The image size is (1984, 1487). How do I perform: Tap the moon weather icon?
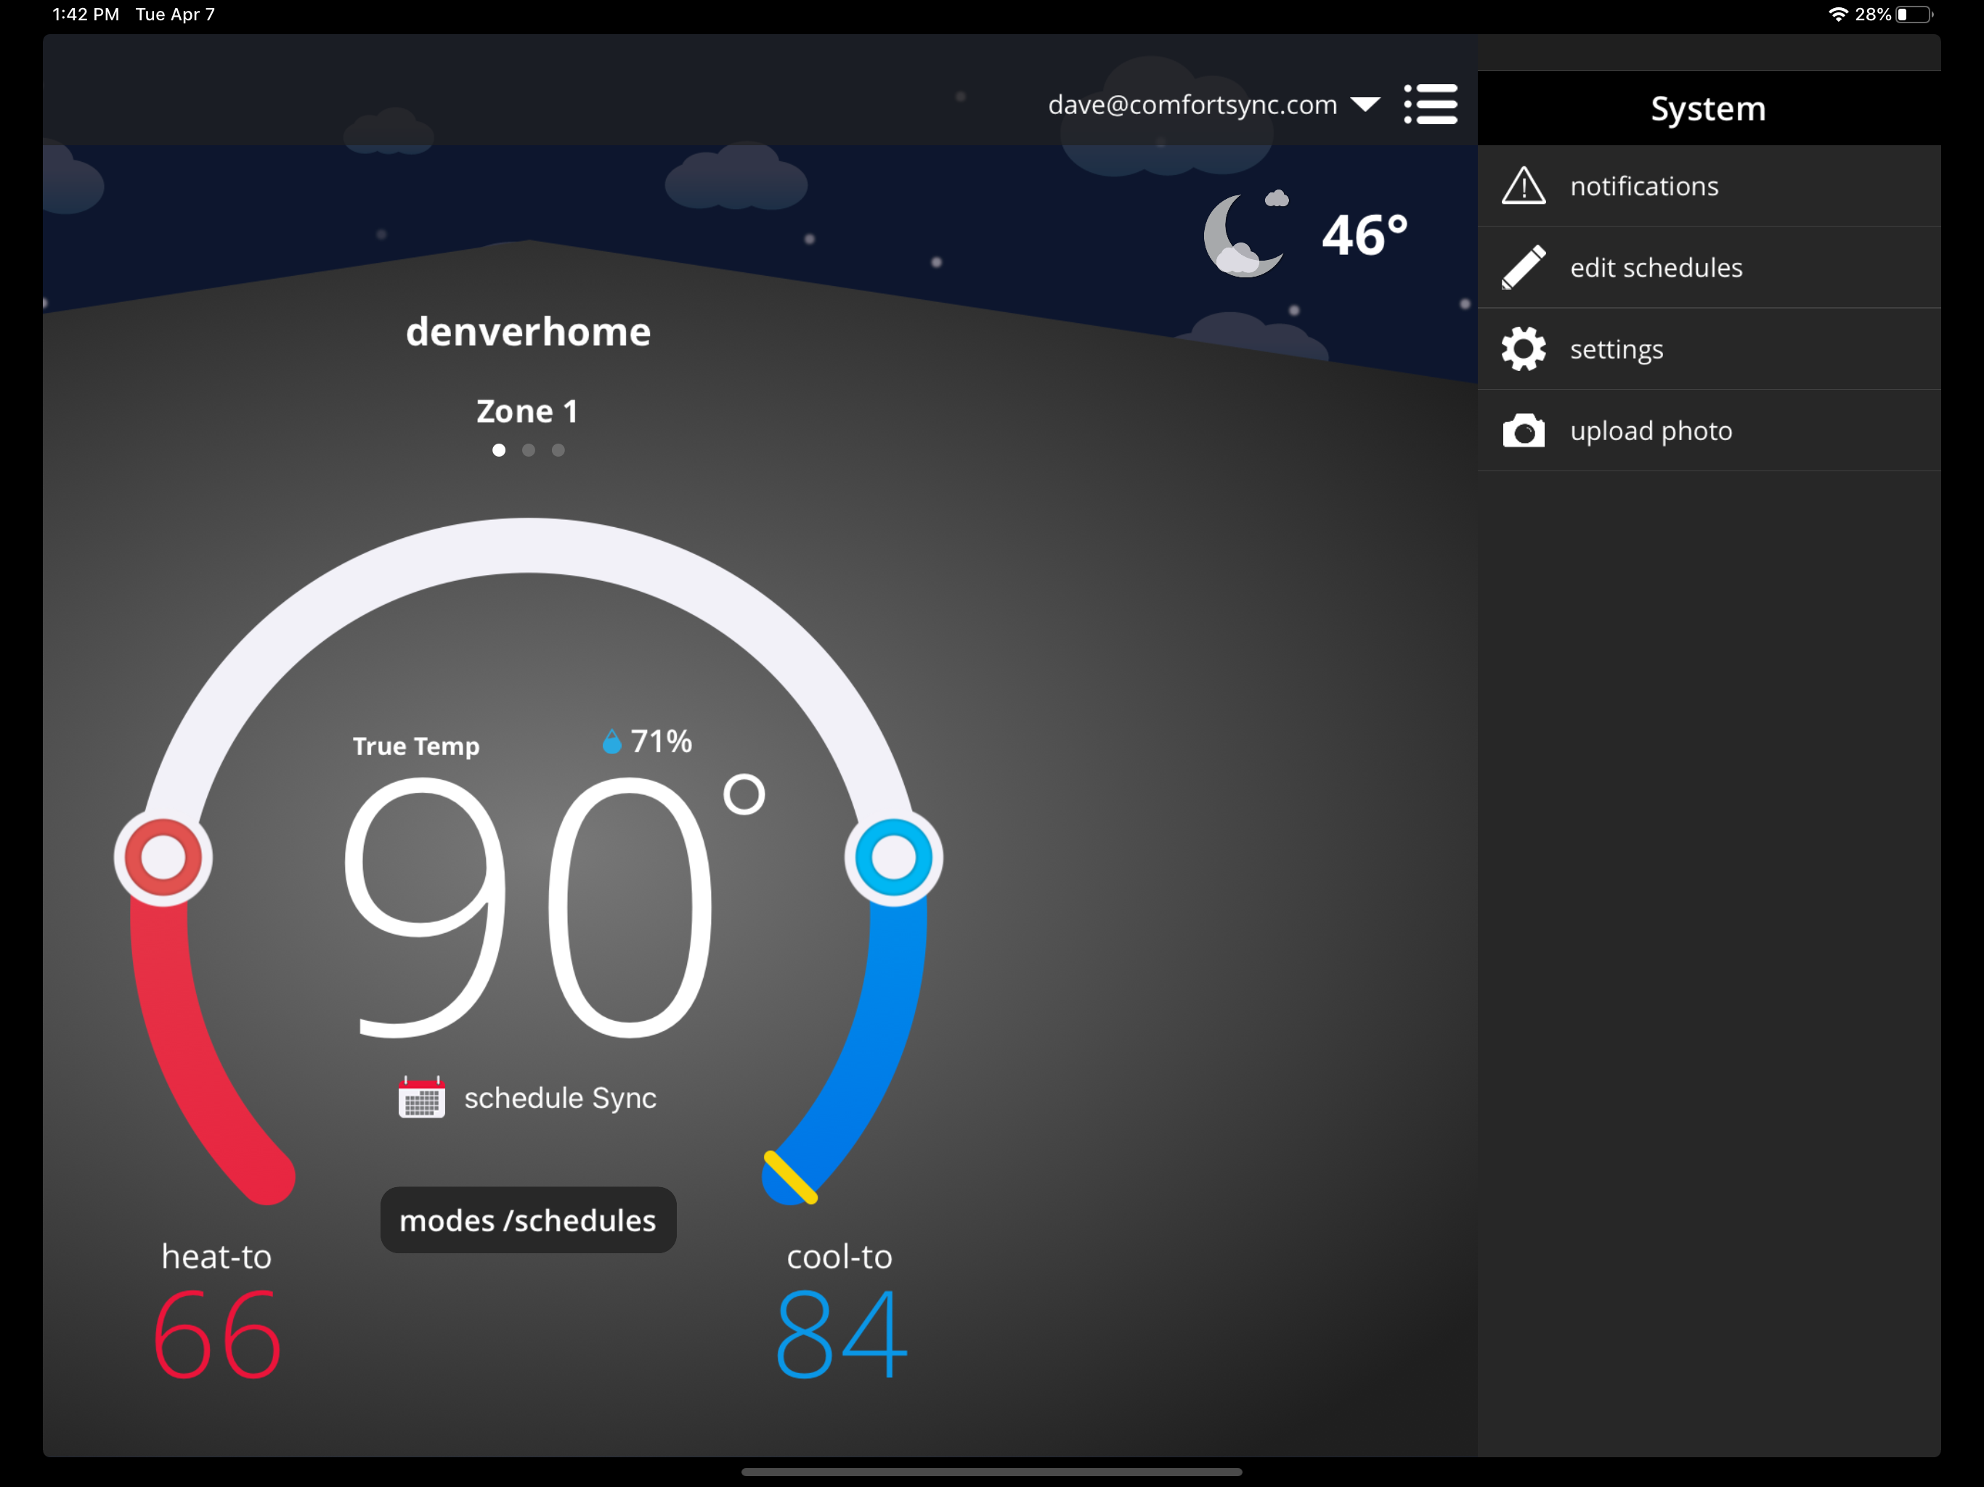[1246, 233]
